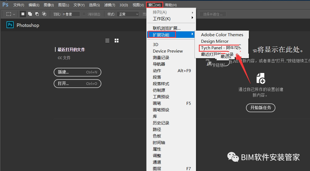Open the 选择(S) menu
310x171 pixels.
click(x=94, y=5)
